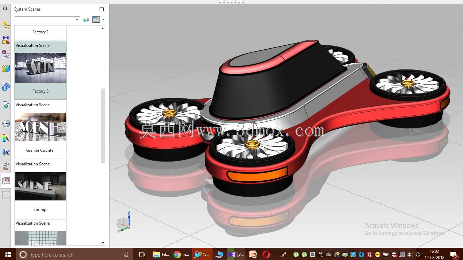The height and width of the screenshot is (260, 463).
Task: Open the rainbow-colored palette sidebar icon
Action: pyautogui.click(x=6, y=138)
